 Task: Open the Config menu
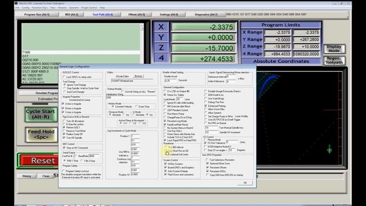(25, 7)
